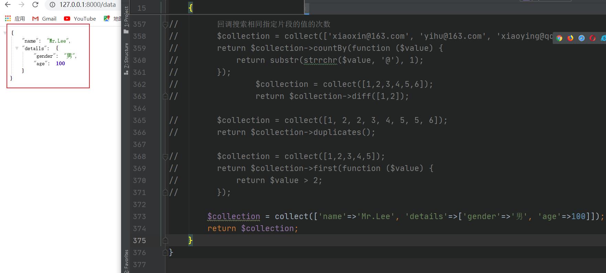Viewport: 606px width, 273px height.
Task: Click $collection variable on line 373
Action: tap(234, 216)
